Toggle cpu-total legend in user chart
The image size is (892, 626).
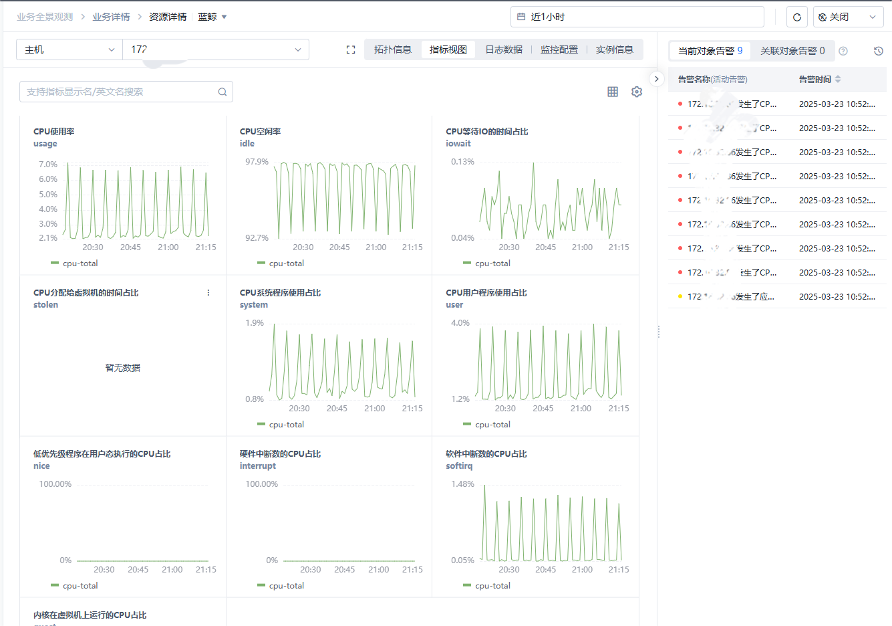click(487, 425)
